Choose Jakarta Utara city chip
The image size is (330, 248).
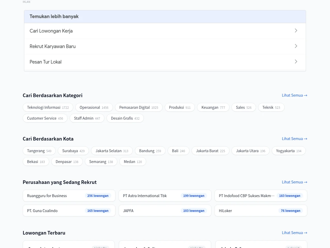pos(251,151)
